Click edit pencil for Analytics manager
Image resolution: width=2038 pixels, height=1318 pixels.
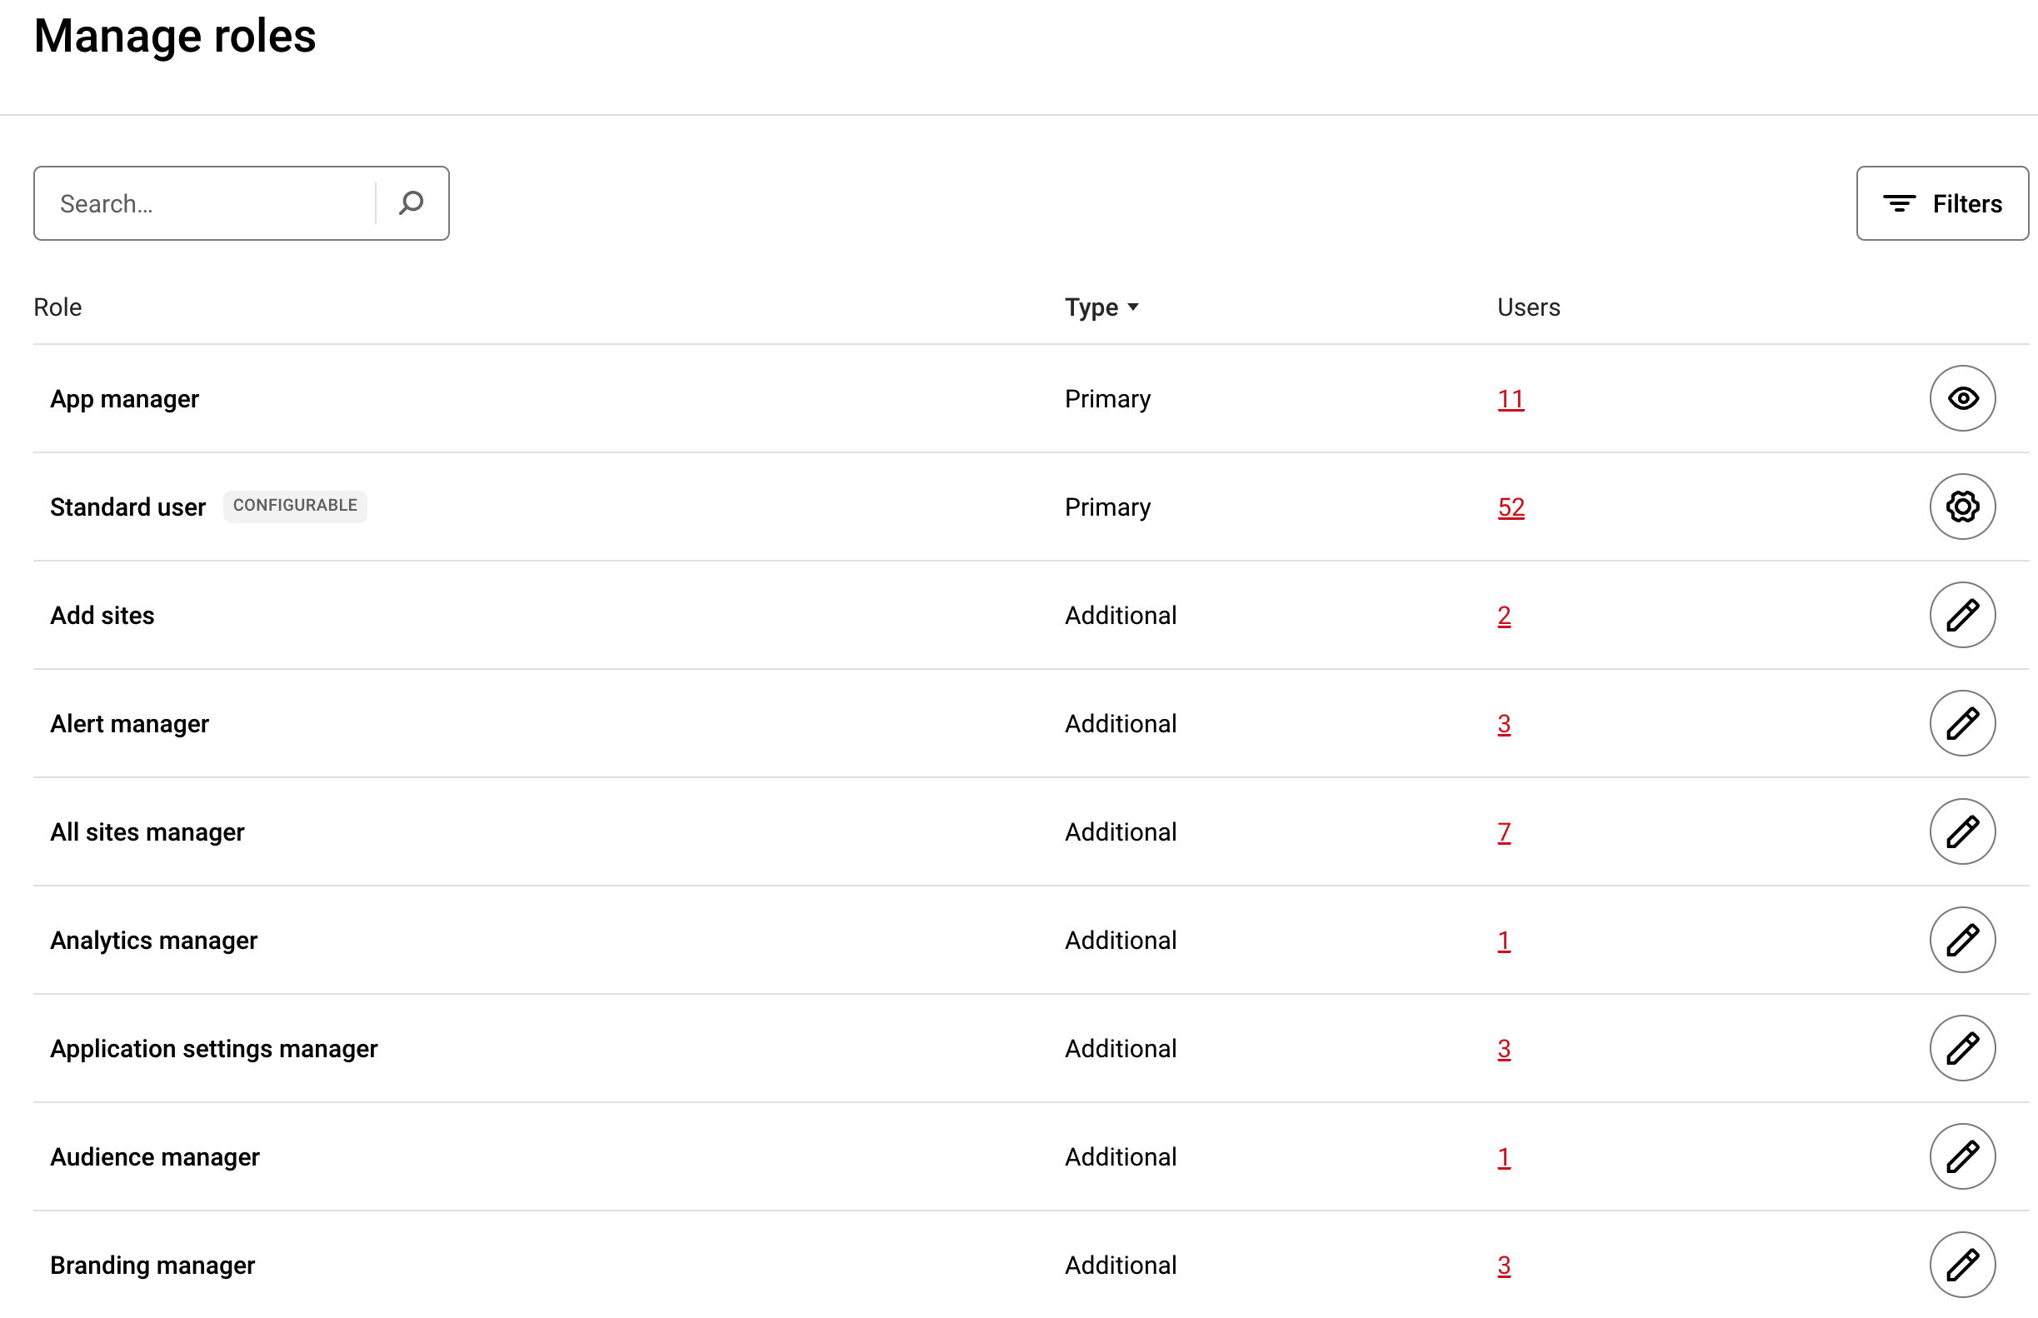click(1961, 940)
